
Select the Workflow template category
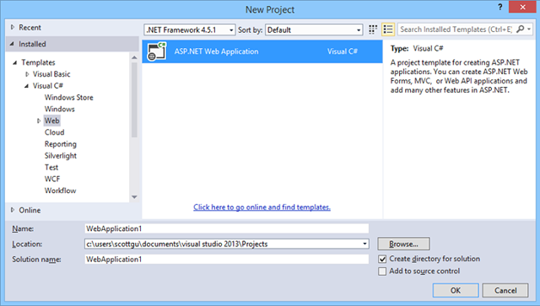point(60,191)
